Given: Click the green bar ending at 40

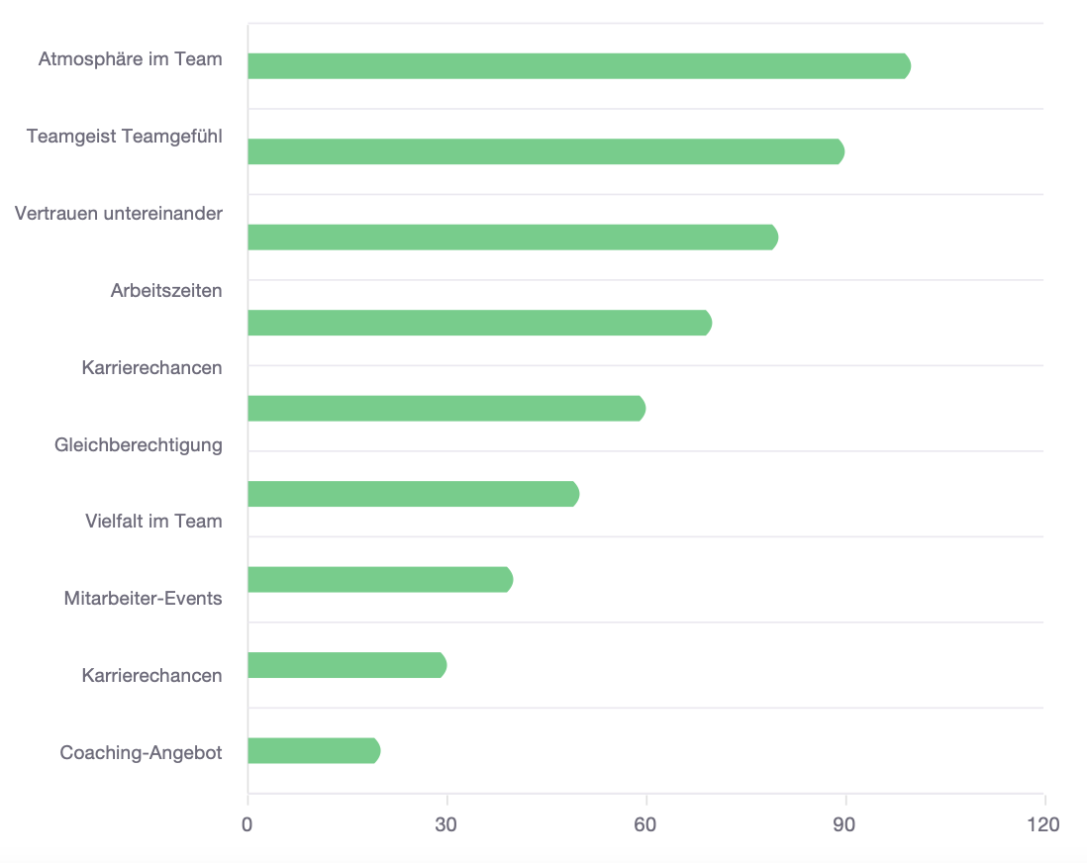Looking at the screenshot, I should pos(379,580).
